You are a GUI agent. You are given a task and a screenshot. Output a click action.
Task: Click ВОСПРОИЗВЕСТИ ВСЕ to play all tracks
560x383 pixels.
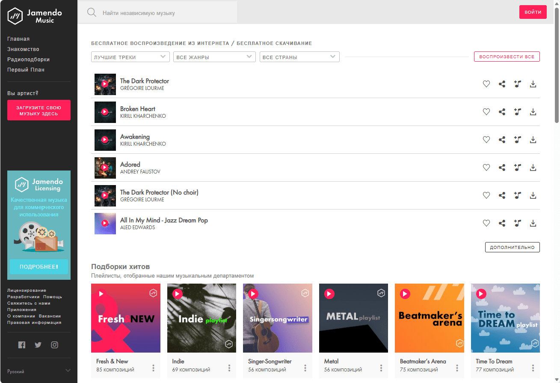coord(507,57)
